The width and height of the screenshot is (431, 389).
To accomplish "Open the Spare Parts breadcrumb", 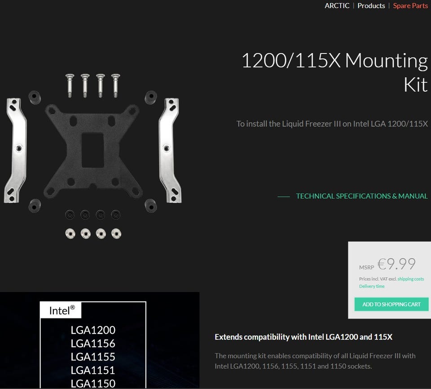I will coord(410,5).
